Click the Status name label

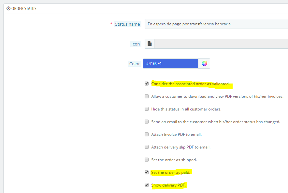pyautogui.click(x=127, y=24)
